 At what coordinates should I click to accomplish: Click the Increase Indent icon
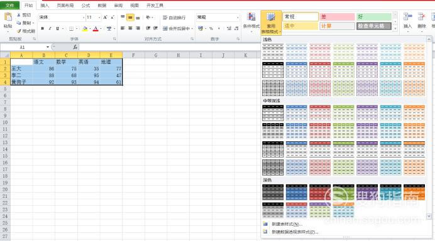[156, 28]
